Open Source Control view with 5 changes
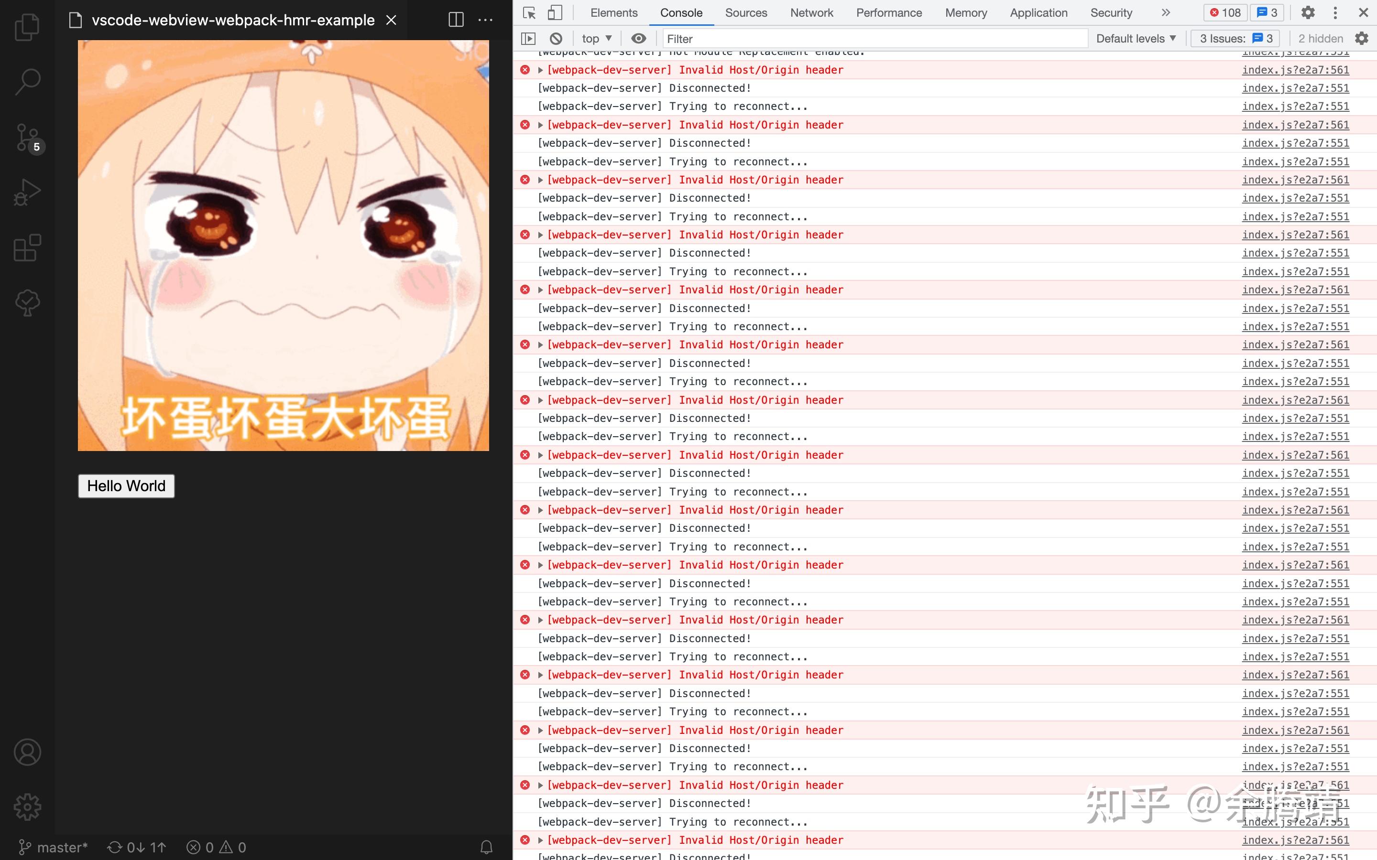1377x860 pixels. tap(27, 138)
